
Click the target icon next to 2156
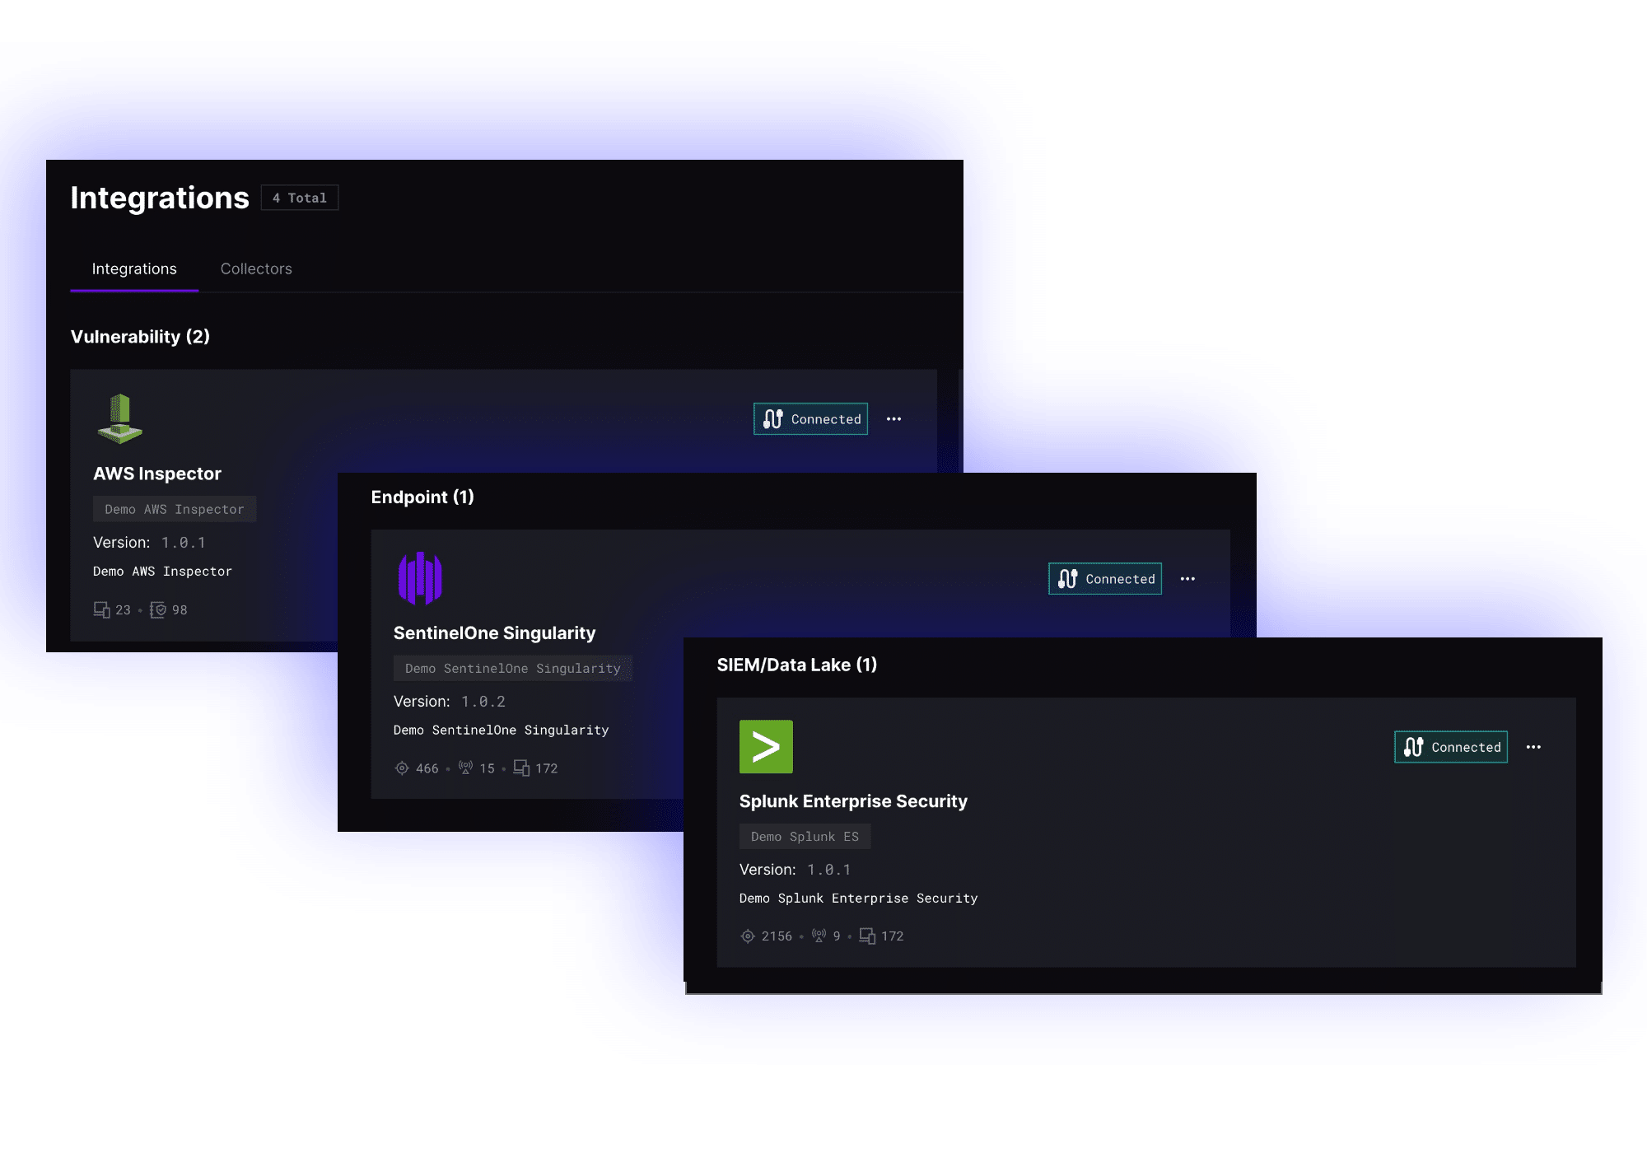pyautogui.click(x=748, y=936)
